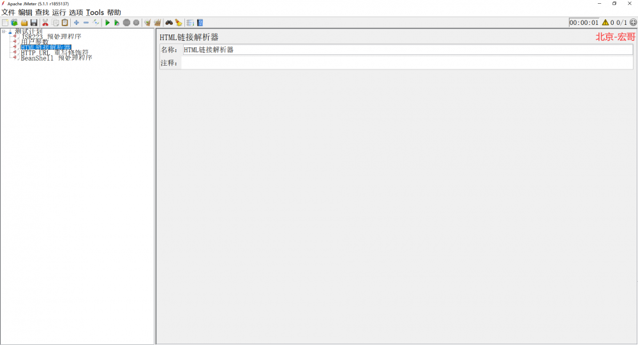Select 测试计划 root in the tree

pos(29,31)
